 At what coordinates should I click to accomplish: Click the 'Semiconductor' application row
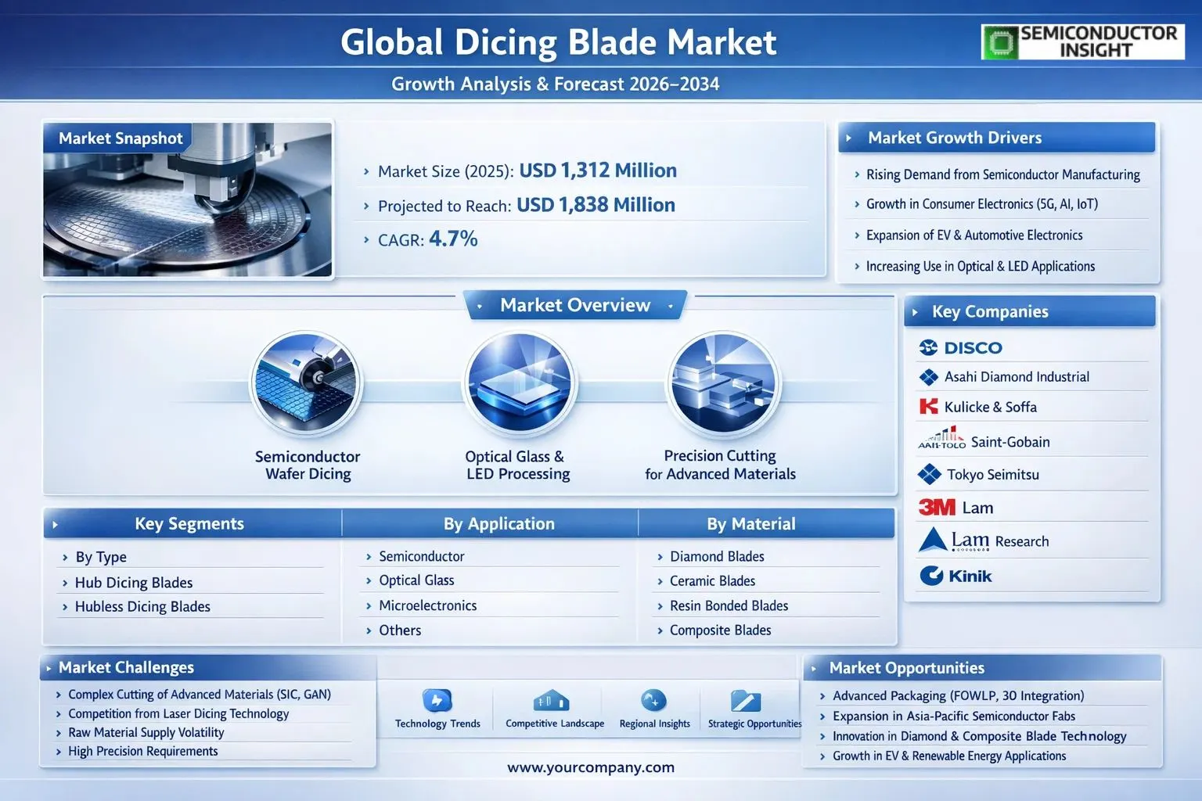[491, 556]
